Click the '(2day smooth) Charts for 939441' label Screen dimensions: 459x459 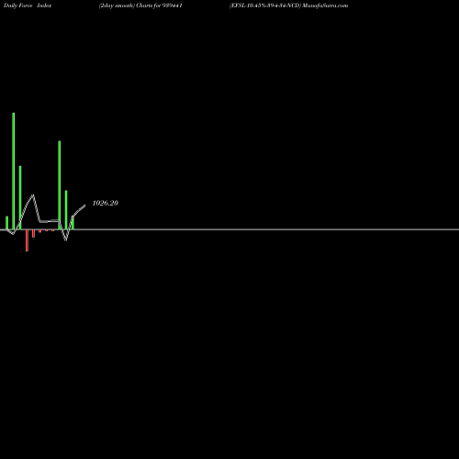pyautogui.click(x=140, y=6)
